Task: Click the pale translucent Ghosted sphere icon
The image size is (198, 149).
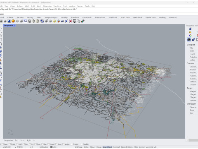Action: click(17, 21)
